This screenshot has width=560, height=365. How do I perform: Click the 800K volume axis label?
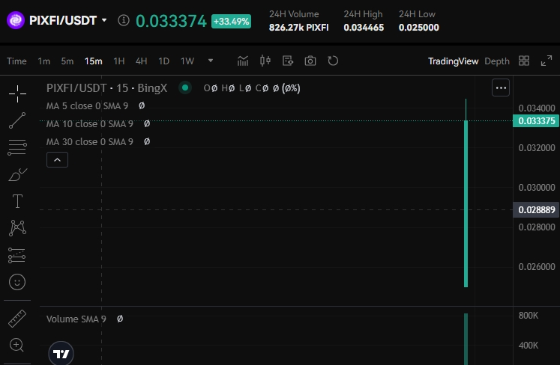click(529, 316)
